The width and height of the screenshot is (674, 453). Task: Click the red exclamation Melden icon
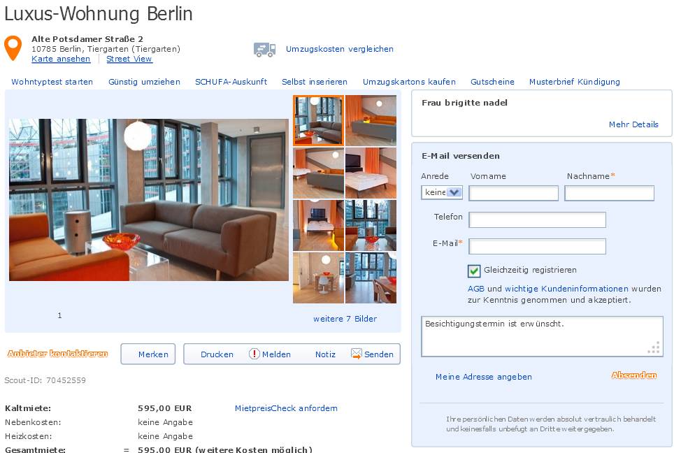tap(254, 354)
